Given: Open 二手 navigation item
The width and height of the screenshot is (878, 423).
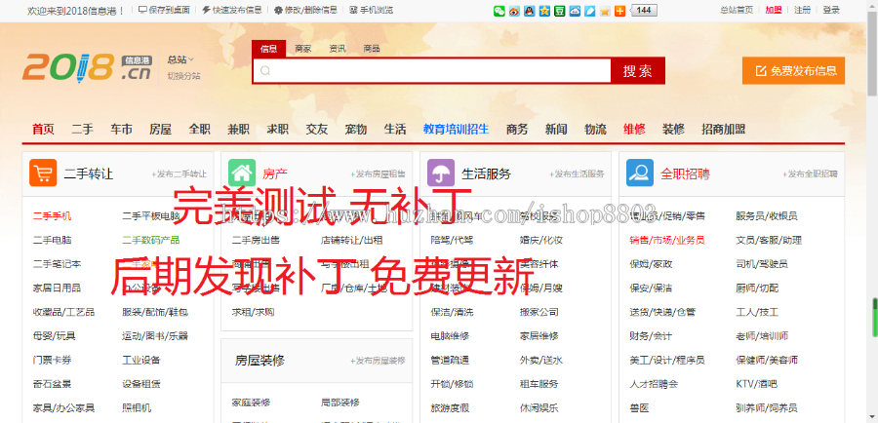Looking at the screenshot, I should click(82, 130).
